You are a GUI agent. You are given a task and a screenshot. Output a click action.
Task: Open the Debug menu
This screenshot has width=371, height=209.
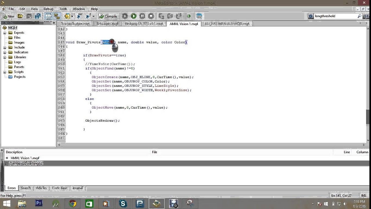(48, 9)
